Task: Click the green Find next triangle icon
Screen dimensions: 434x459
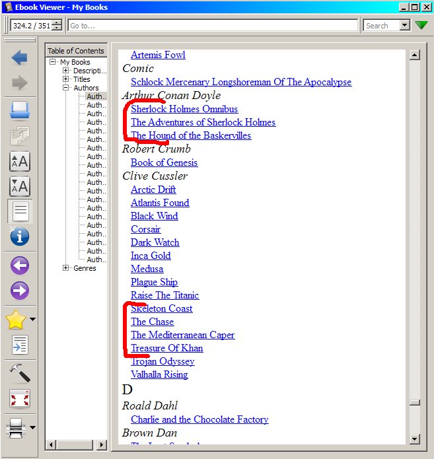Action: click(421, 26)
